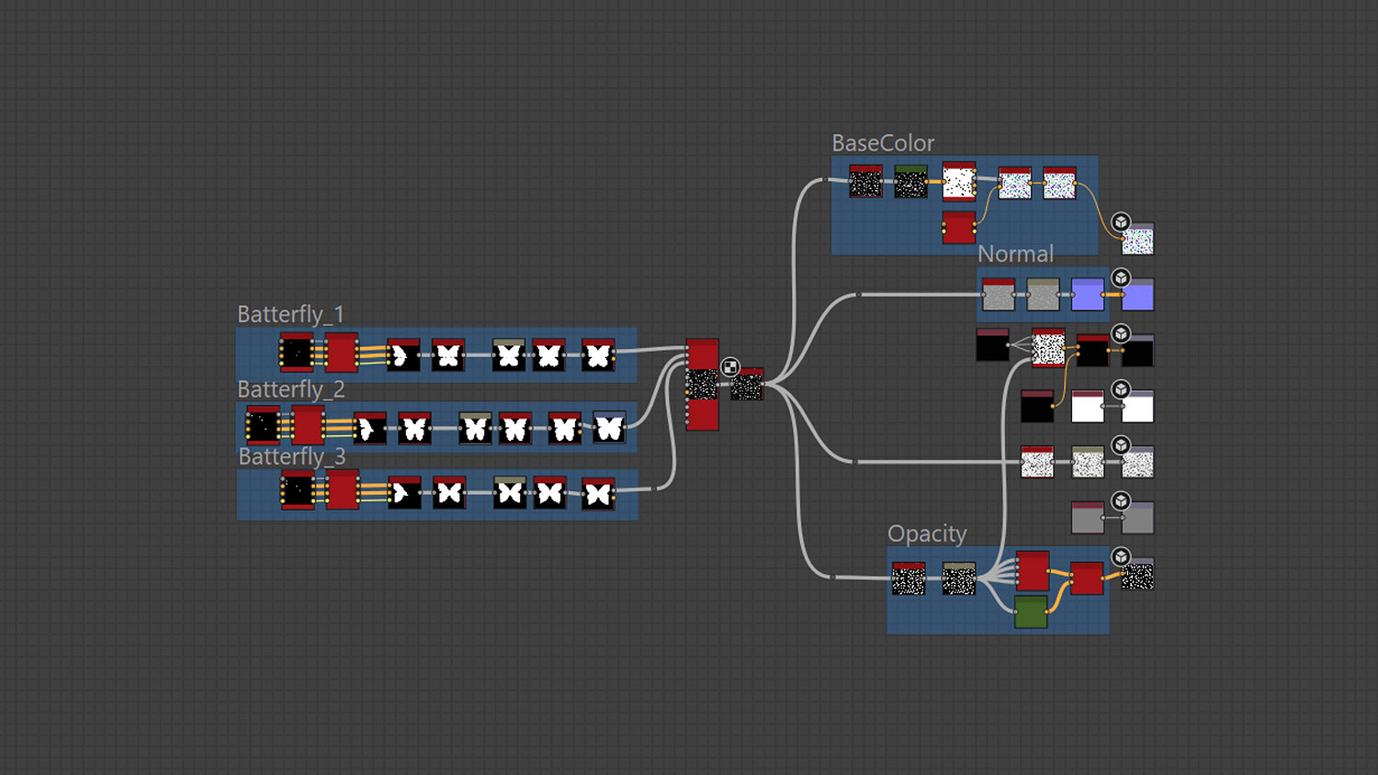Select the first black speckled node in BaseColor
Viewport: 1378px width, 775px height.
click(x=865, y=181)
